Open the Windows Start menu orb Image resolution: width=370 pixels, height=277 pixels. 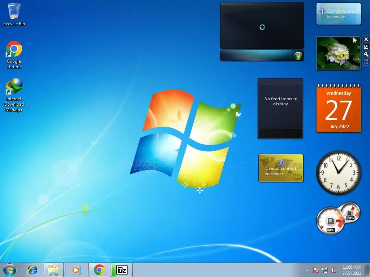click(x=10, y=270)
